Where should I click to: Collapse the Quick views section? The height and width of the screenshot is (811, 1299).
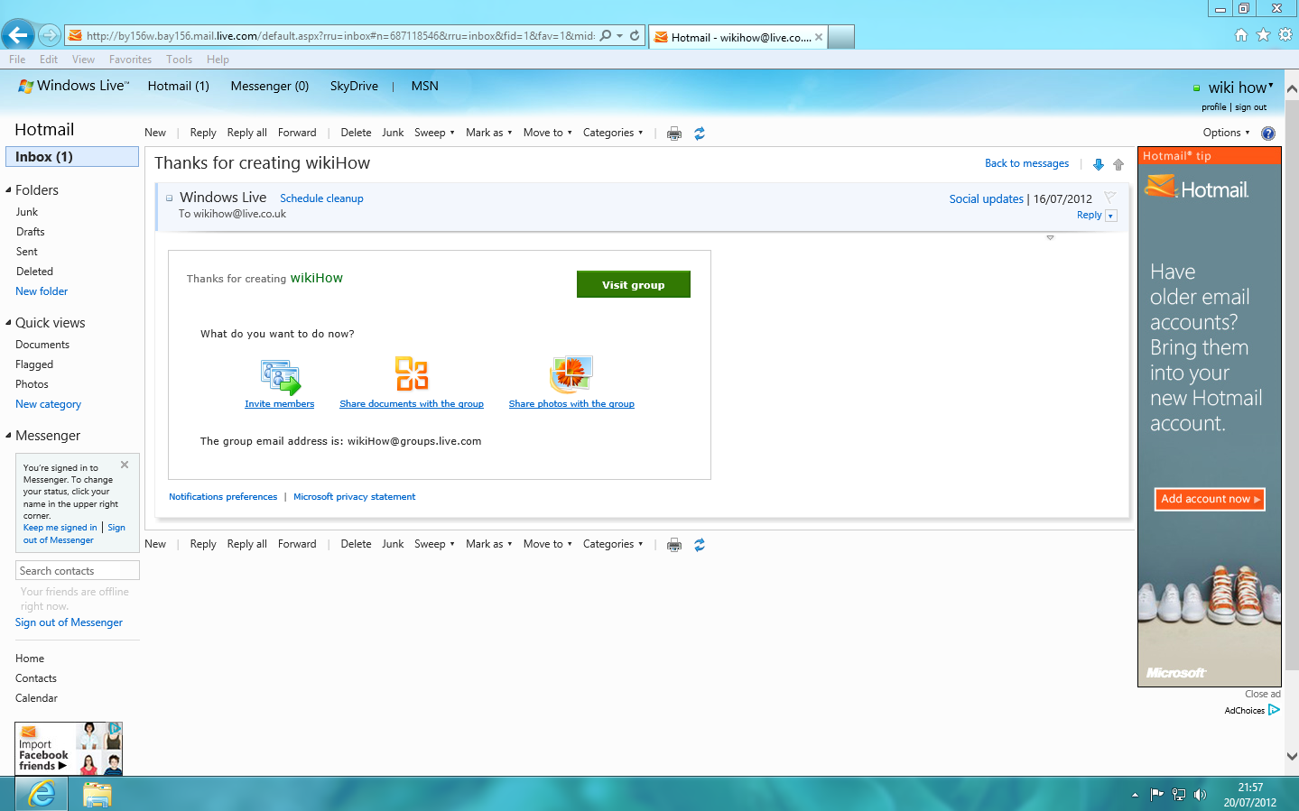(8, 322)
